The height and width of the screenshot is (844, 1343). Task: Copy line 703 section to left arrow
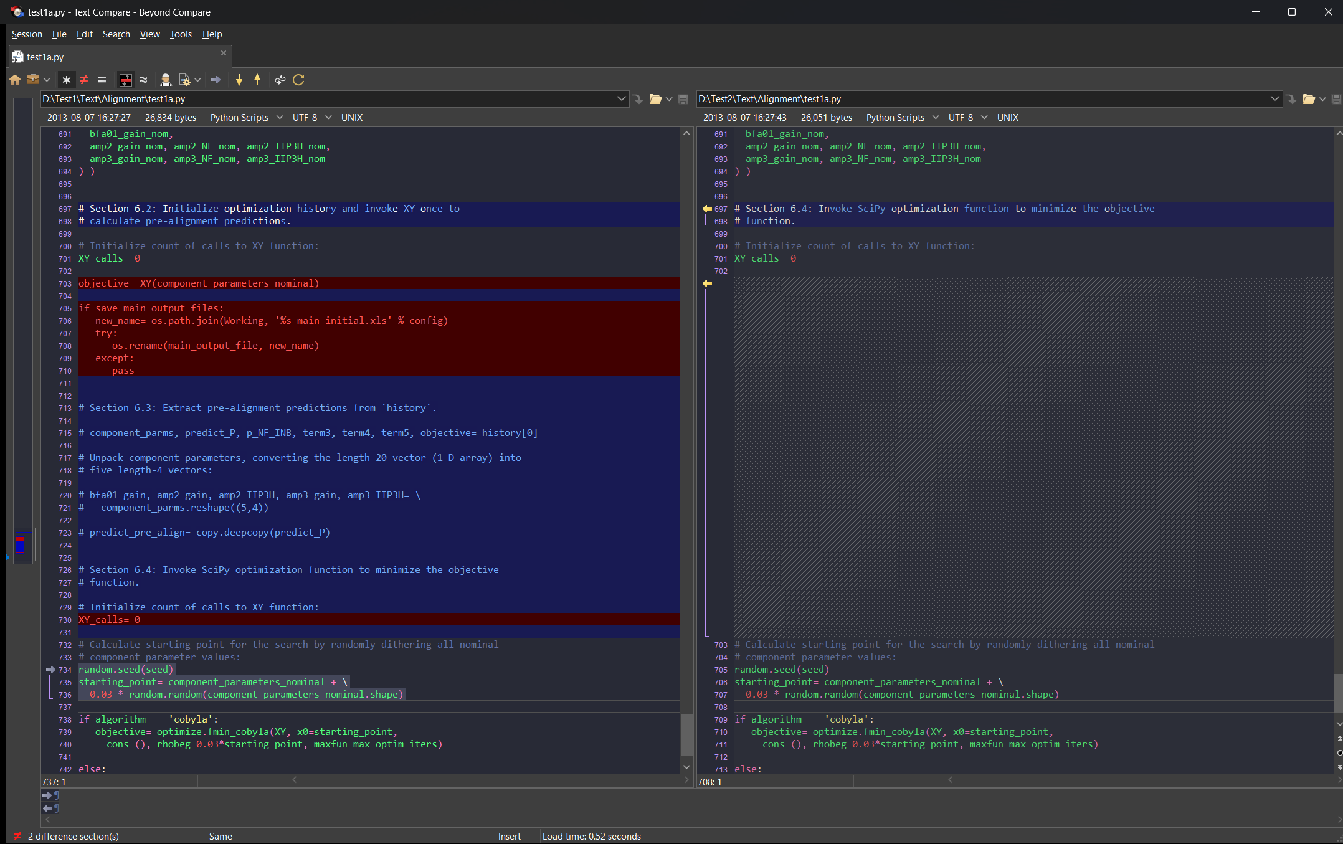coord(707,283)
